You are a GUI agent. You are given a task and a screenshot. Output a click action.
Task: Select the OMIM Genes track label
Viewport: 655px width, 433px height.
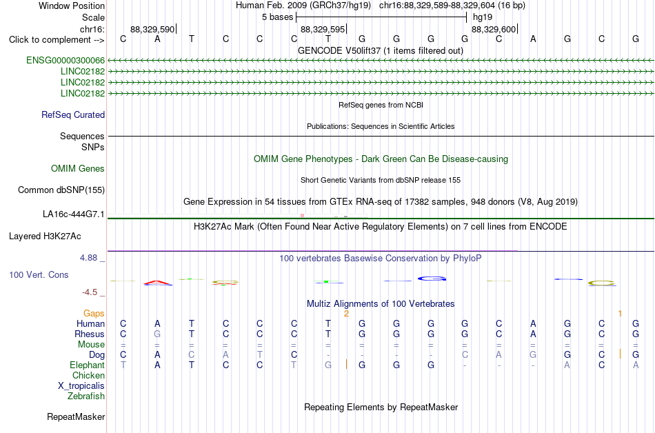pos(77,169)
